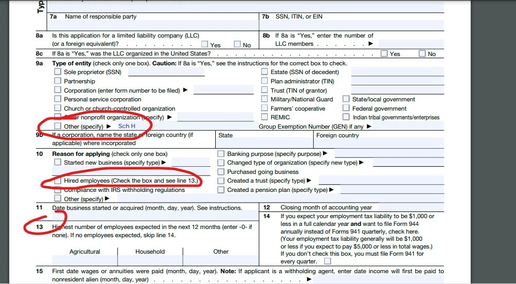Image resolution: width=516 pixels, height=284 pixels.
Task: Check the Form 944 annual filing box on line 14
Action: tap(328, 261)
